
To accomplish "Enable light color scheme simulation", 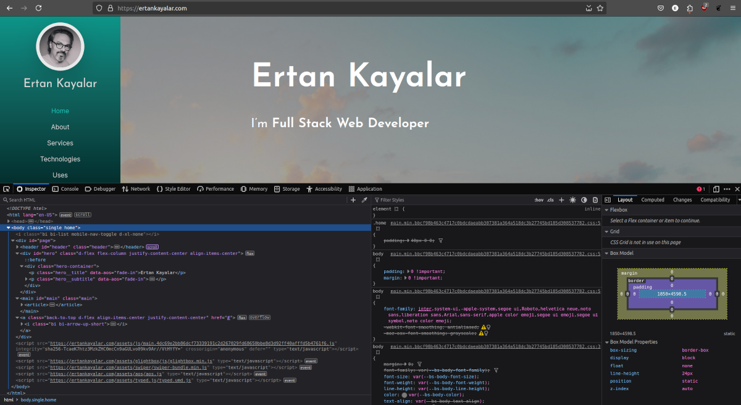I will 572,199.
